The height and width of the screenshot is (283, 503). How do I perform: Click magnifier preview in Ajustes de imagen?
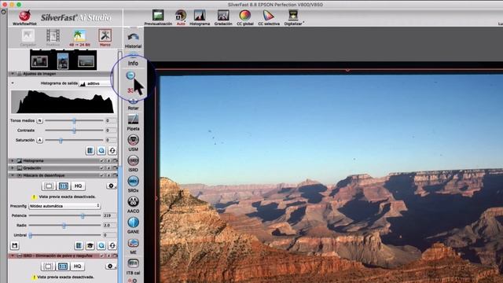pos(101,150)
